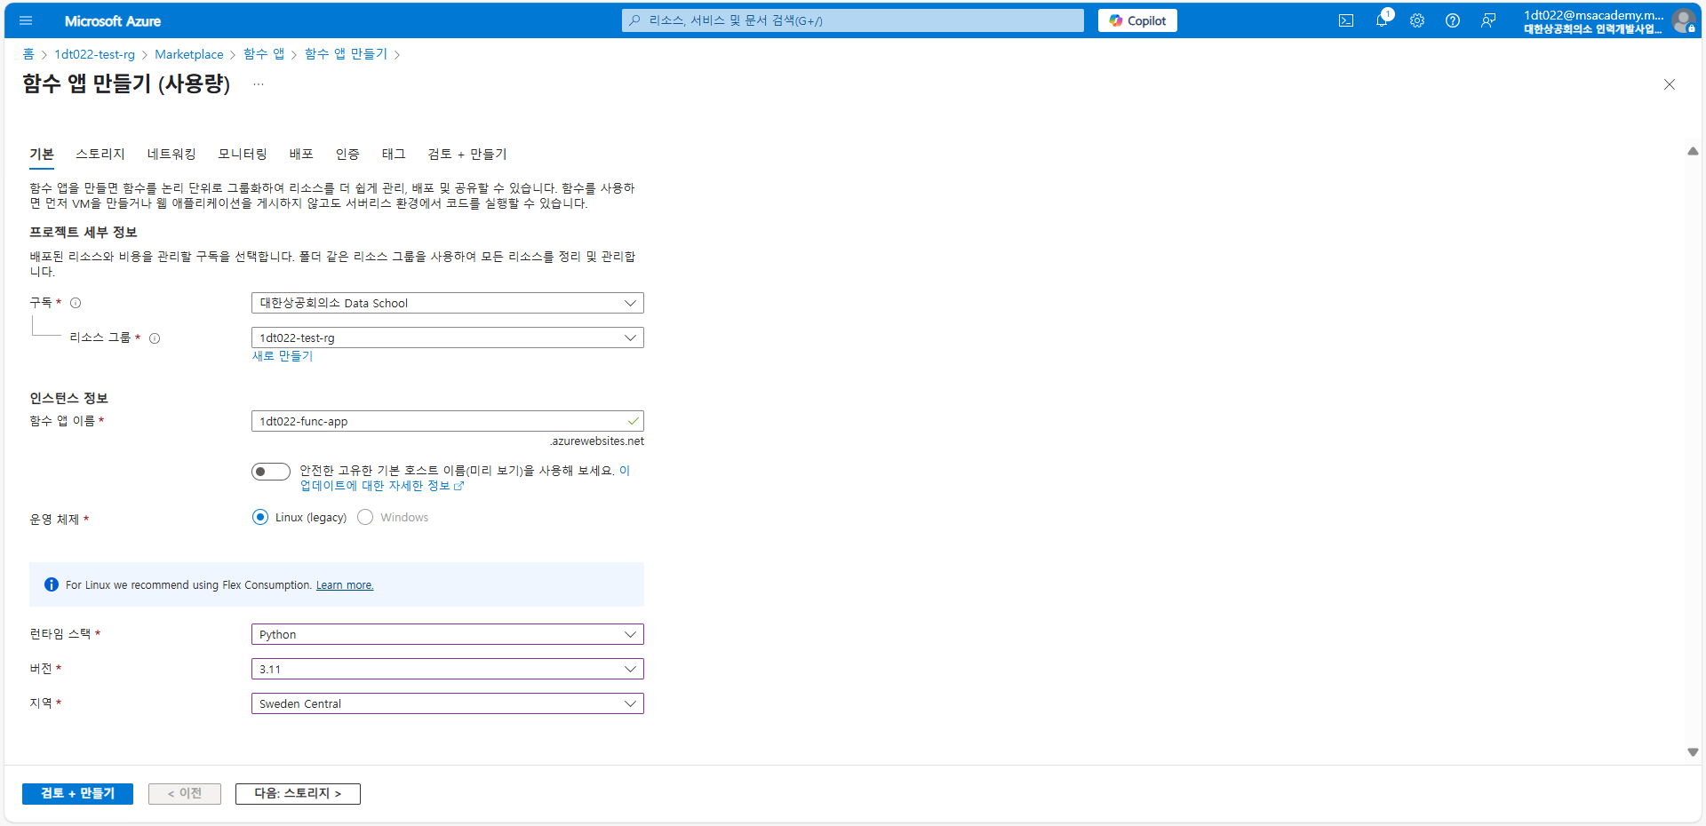
Task: Click the Microsoft Azure logo text
Action: [113, 20]
